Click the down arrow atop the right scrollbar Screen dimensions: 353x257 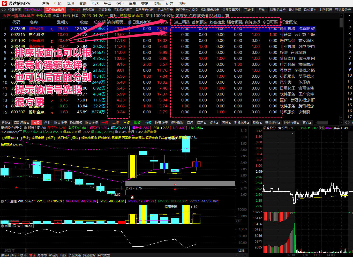(x=349, y=15)
